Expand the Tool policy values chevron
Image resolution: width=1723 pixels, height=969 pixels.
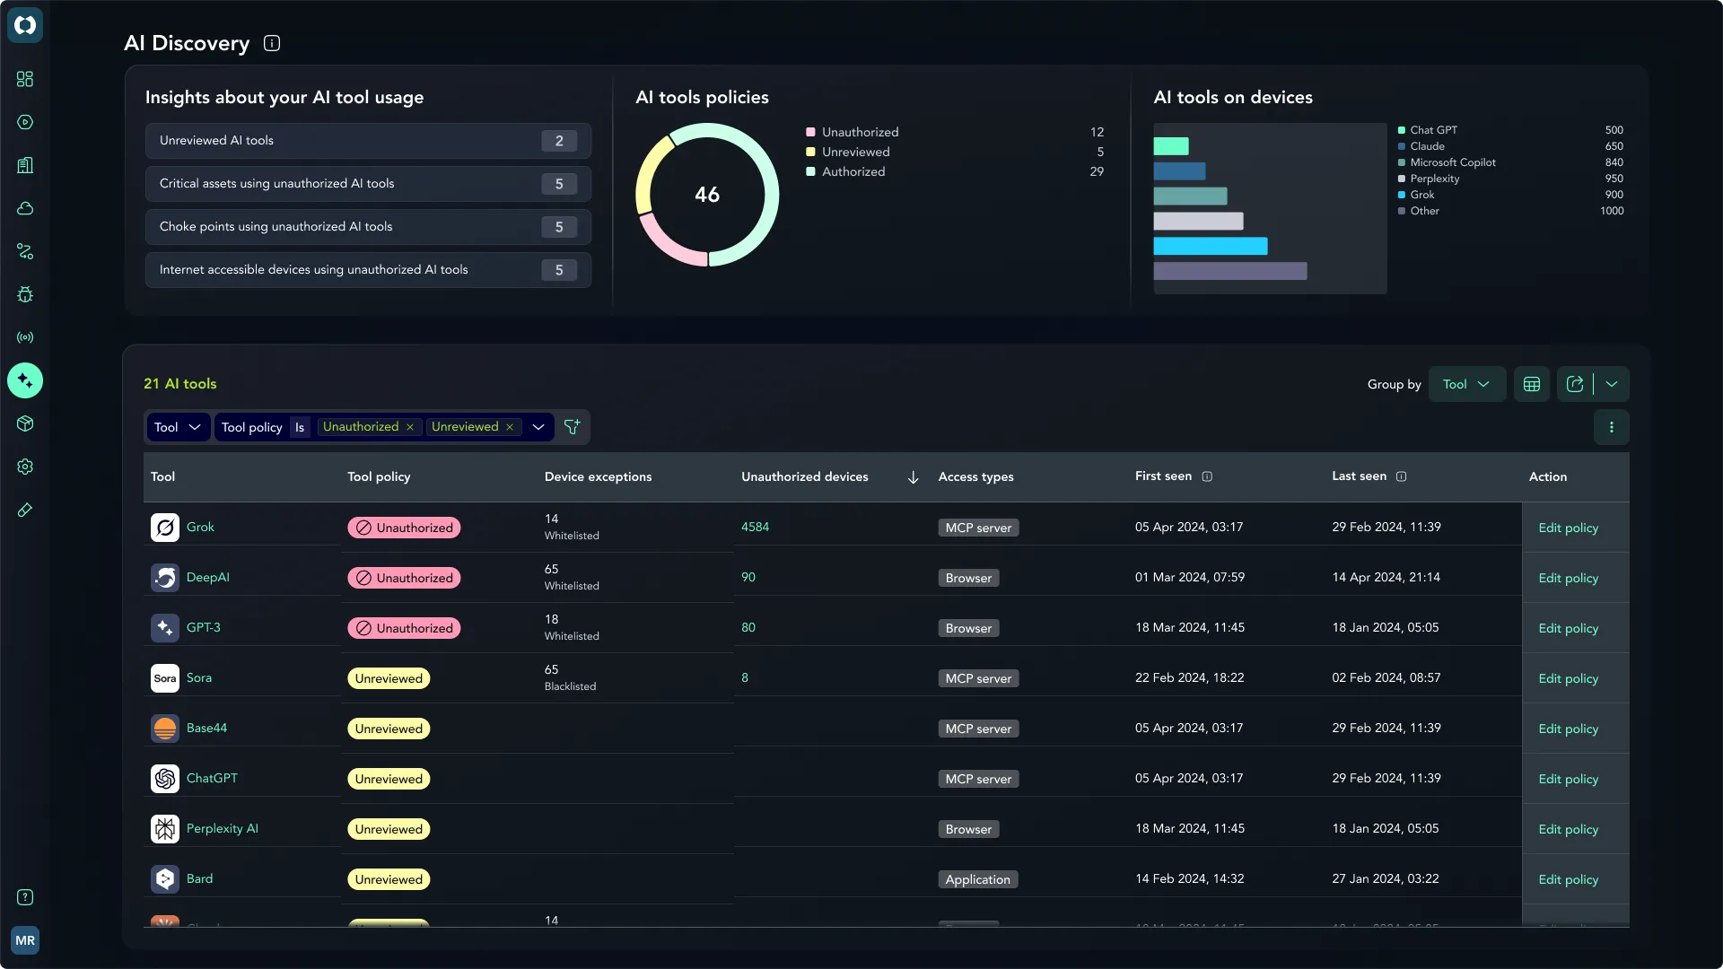[538, 427]
